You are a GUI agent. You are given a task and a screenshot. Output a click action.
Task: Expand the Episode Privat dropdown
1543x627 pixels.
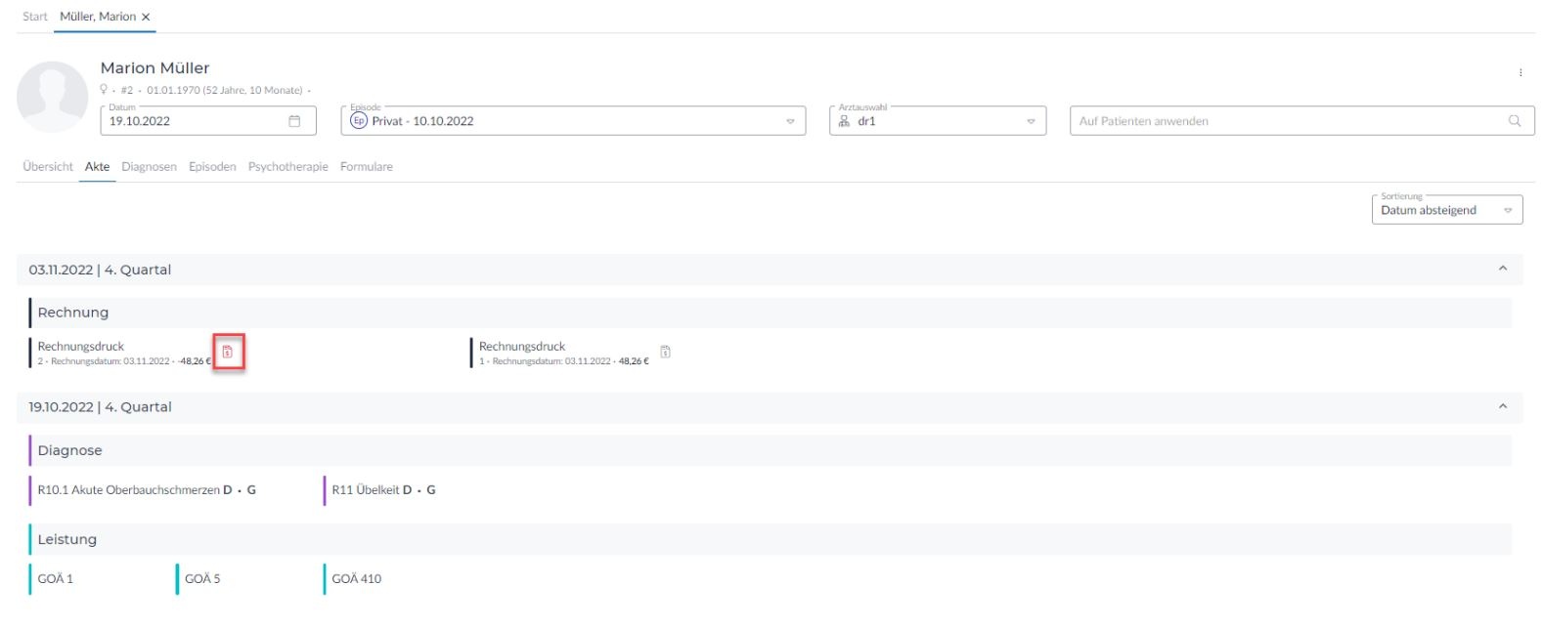pyautogui.click(x=790, y=121)
